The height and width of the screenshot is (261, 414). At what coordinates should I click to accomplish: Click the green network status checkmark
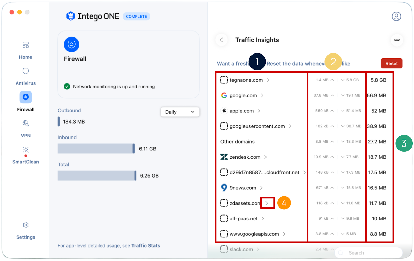pos(67,86)
